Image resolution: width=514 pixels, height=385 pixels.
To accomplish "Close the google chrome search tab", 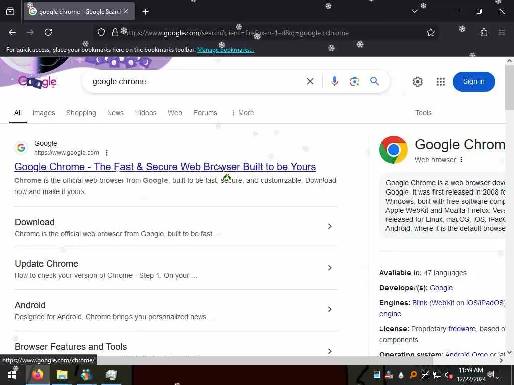I will click(x=126, y=11).
